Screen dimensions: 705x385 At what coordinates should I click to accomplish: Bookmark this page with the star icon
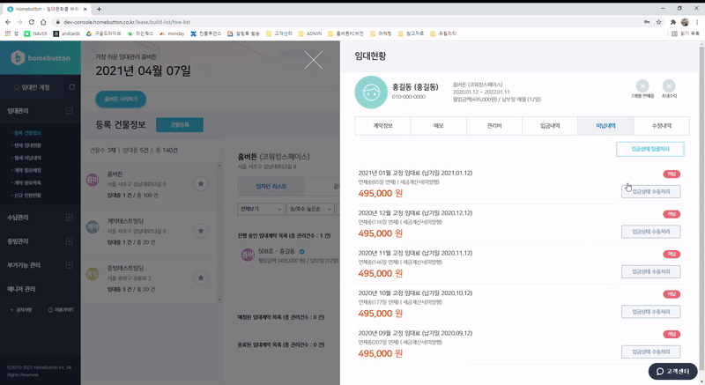click(658, 21)
